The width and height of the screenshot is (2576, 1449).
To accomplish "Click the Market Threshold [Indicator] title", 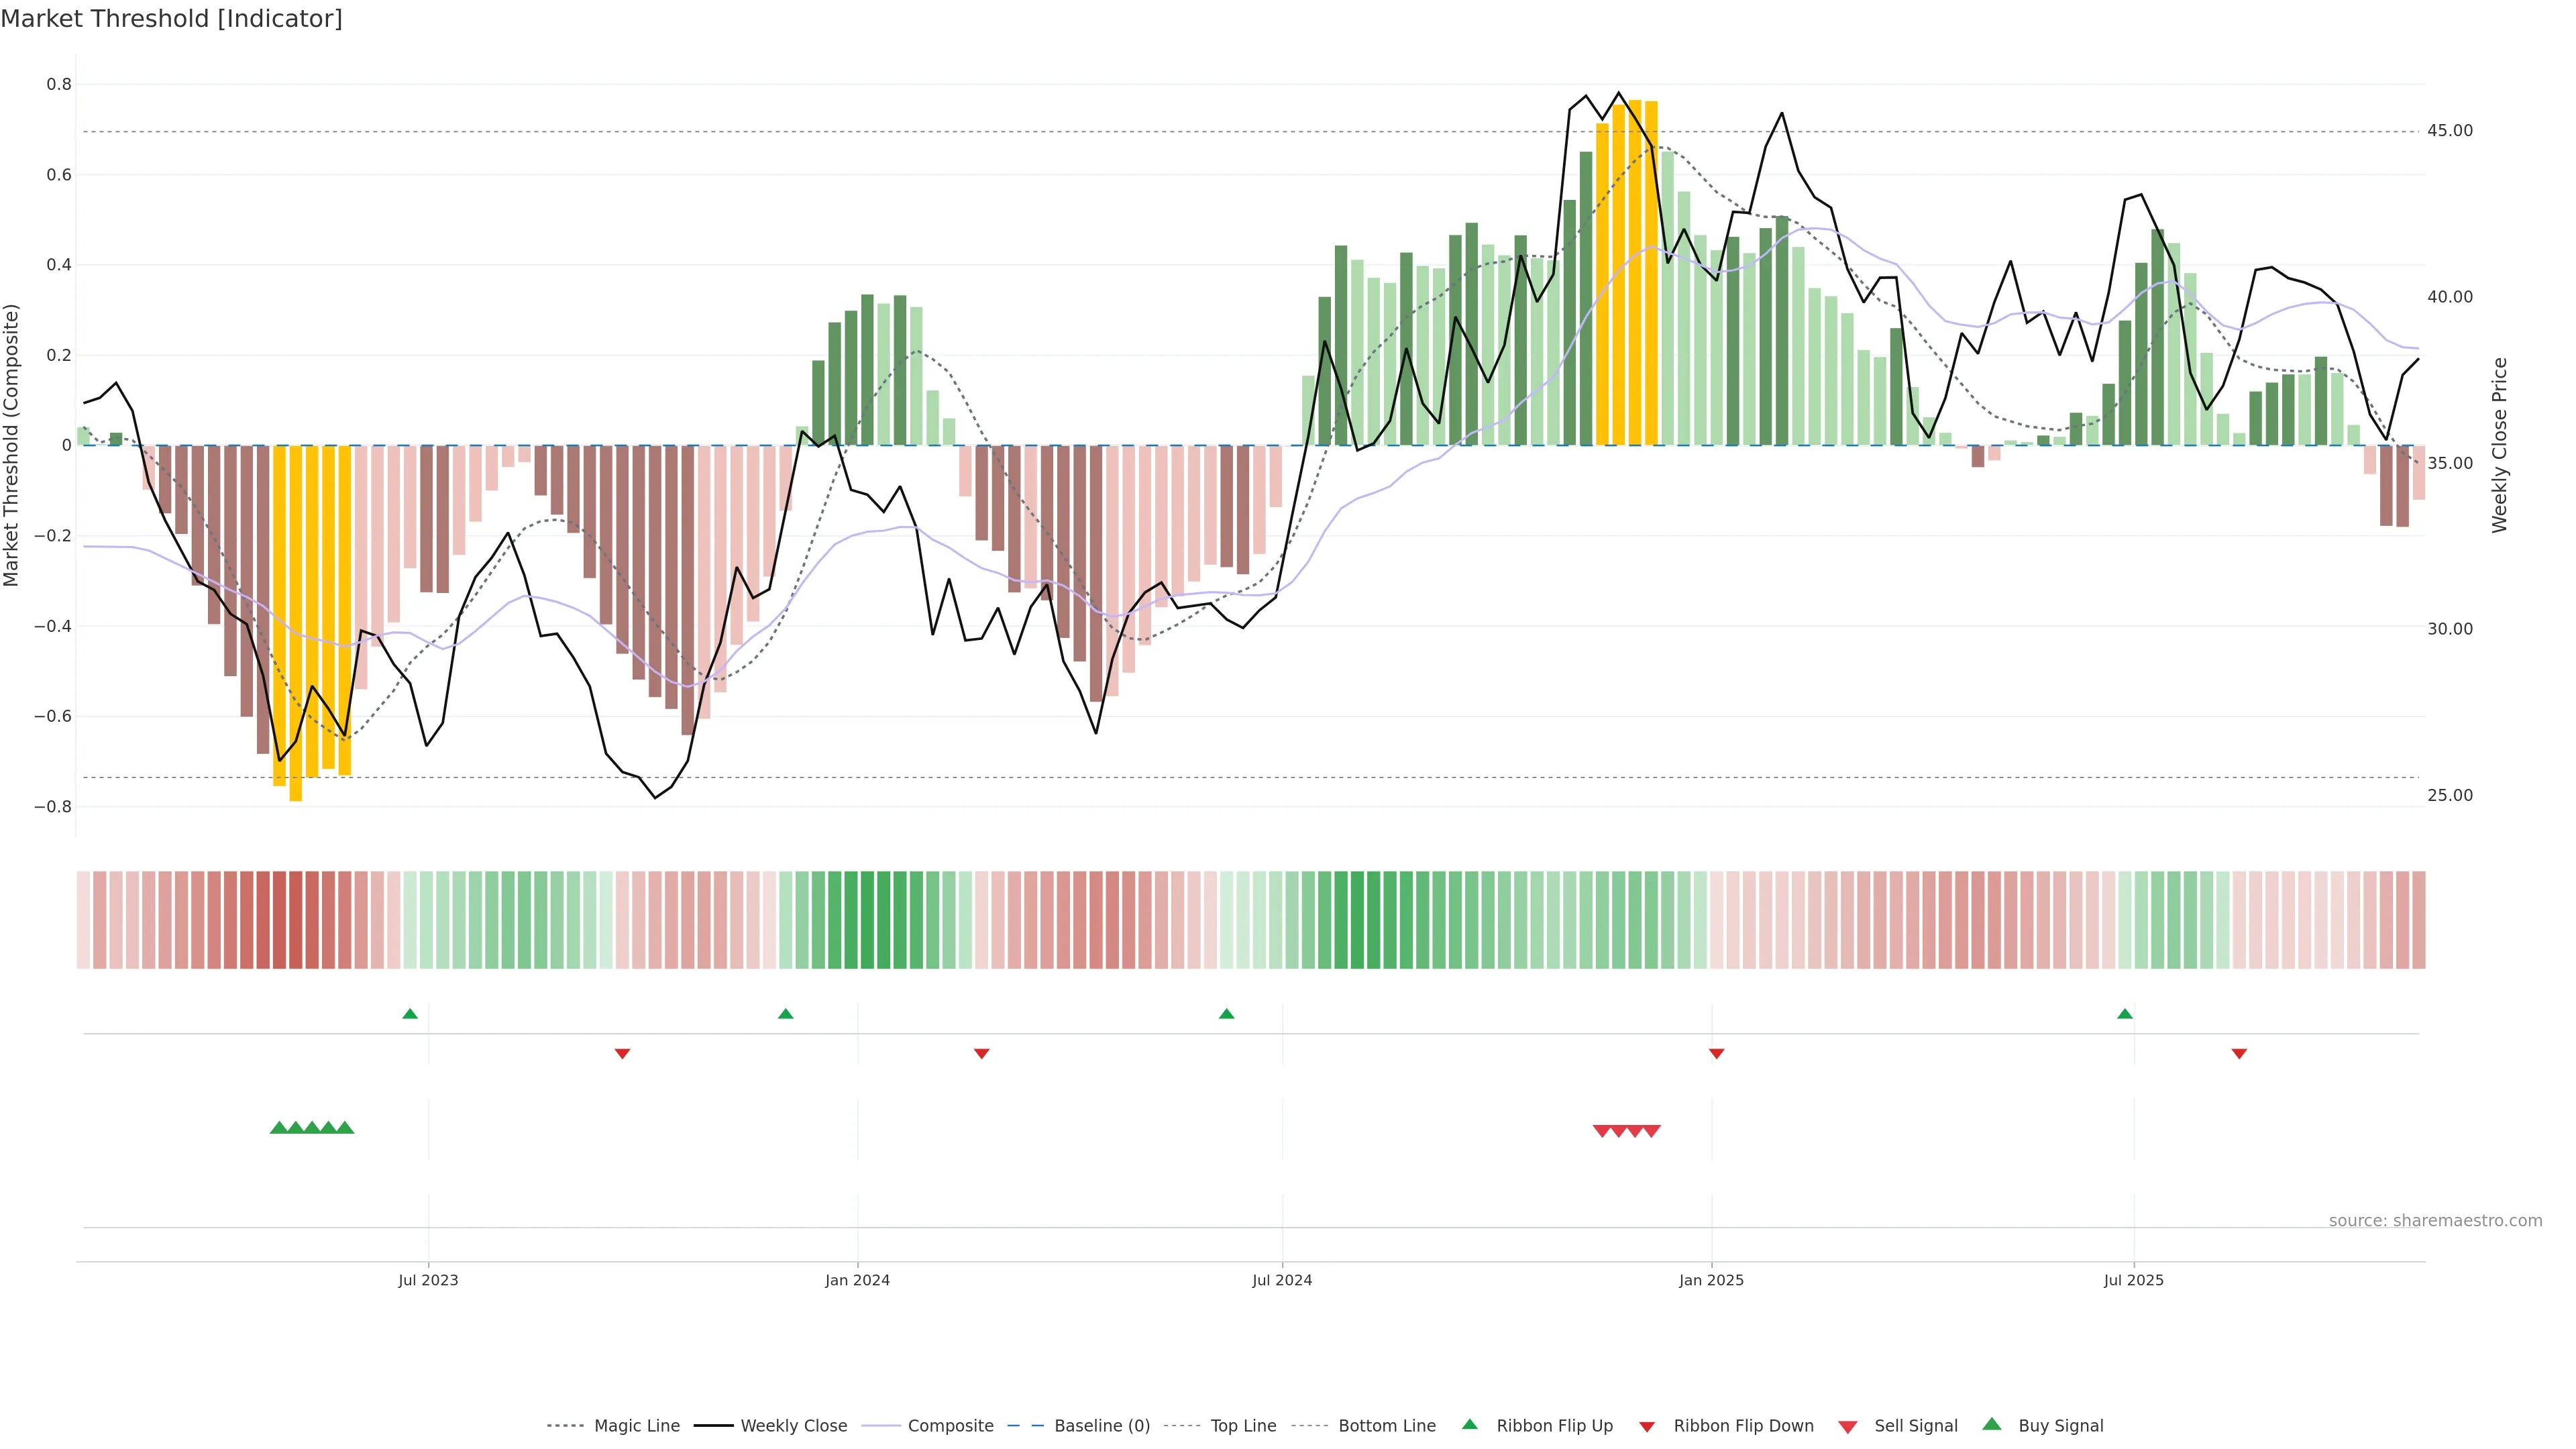I will (171, 19).
